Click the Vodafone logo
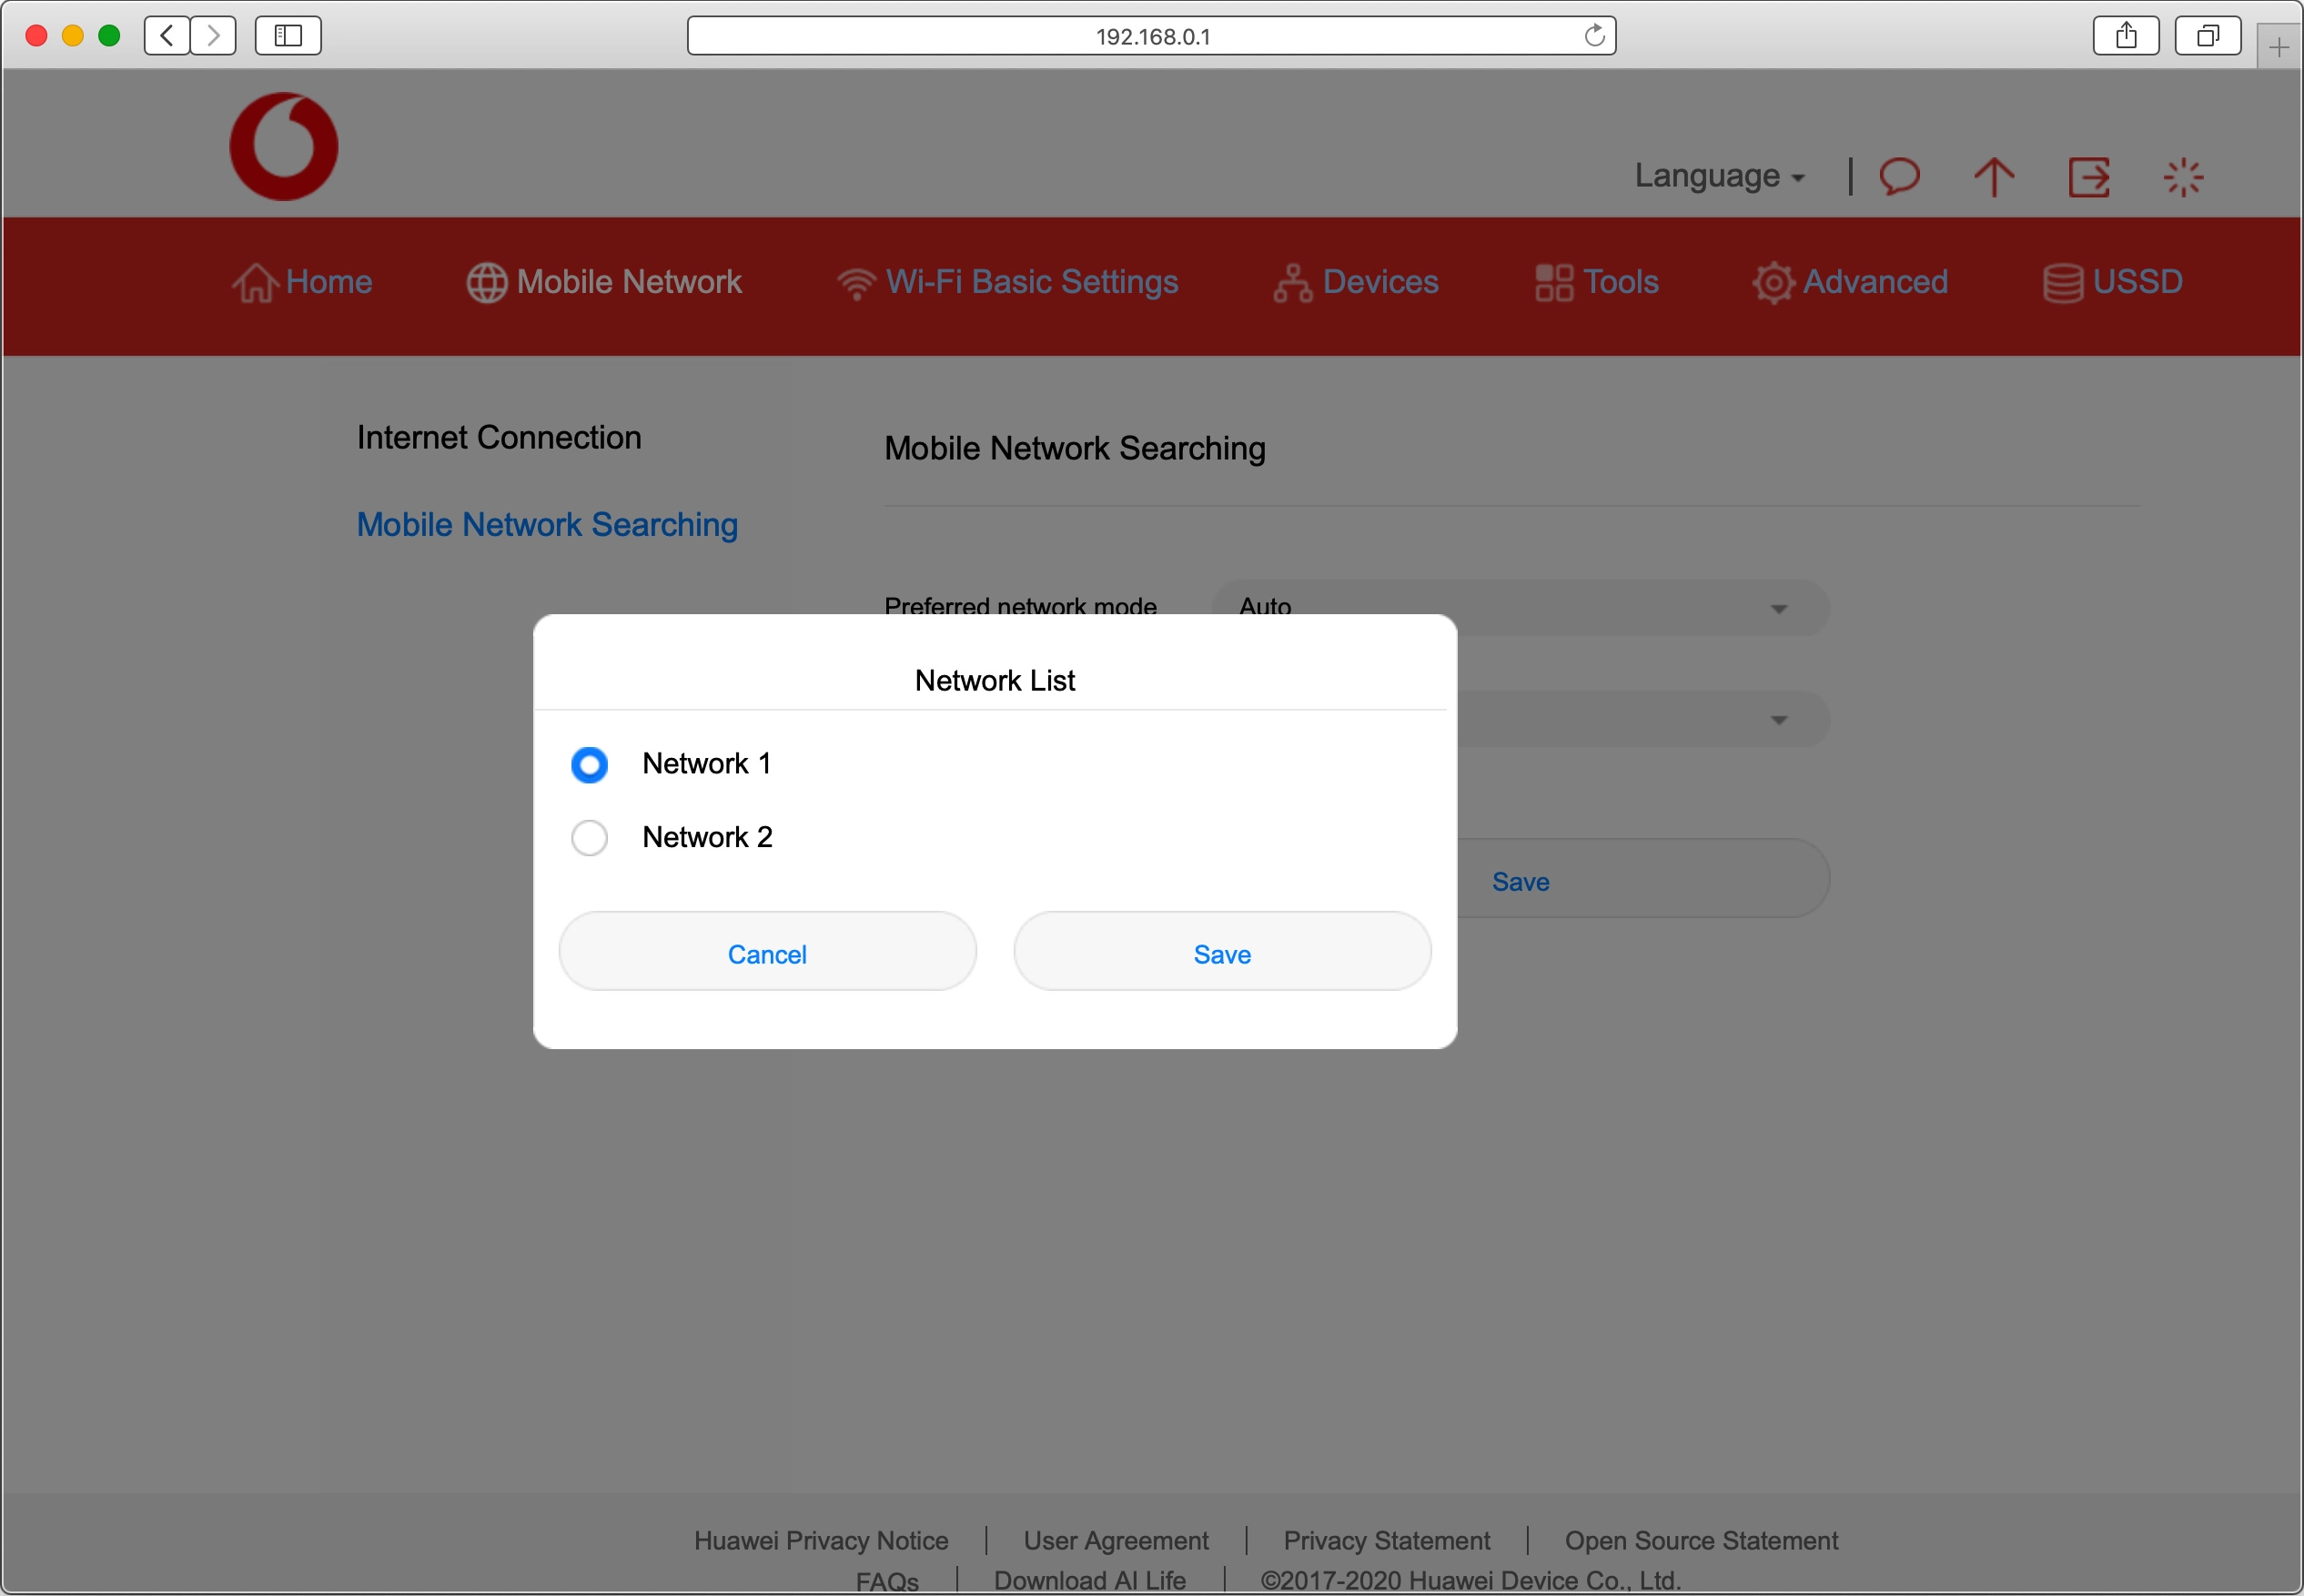This screenshot has width=2304, height=1596. (x=284, y=147)
